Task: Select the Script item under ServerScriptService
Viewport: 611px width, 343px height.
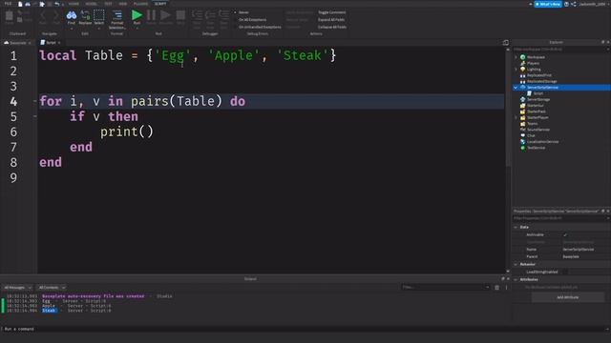Action: pyautogui.click(x=538, y=93)
